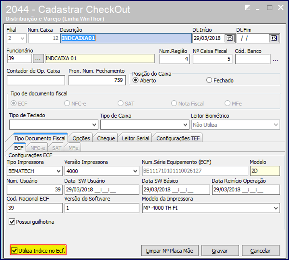
Task: Focus the Descrição field INDCAIXA01
Action: click(x=126, y=38)
